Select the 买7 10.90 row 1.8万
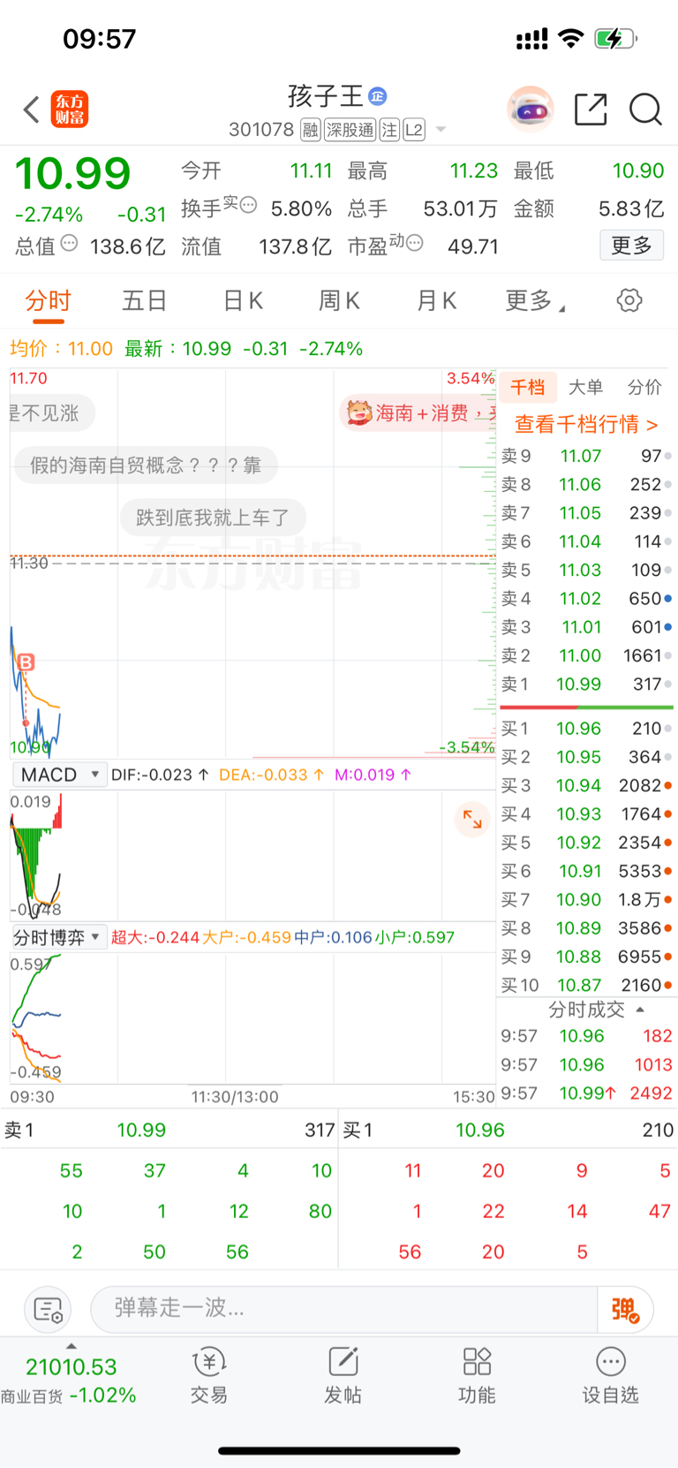Viewport: 678px width, 1468px height. pyautogui.click(x=587, y=900)
